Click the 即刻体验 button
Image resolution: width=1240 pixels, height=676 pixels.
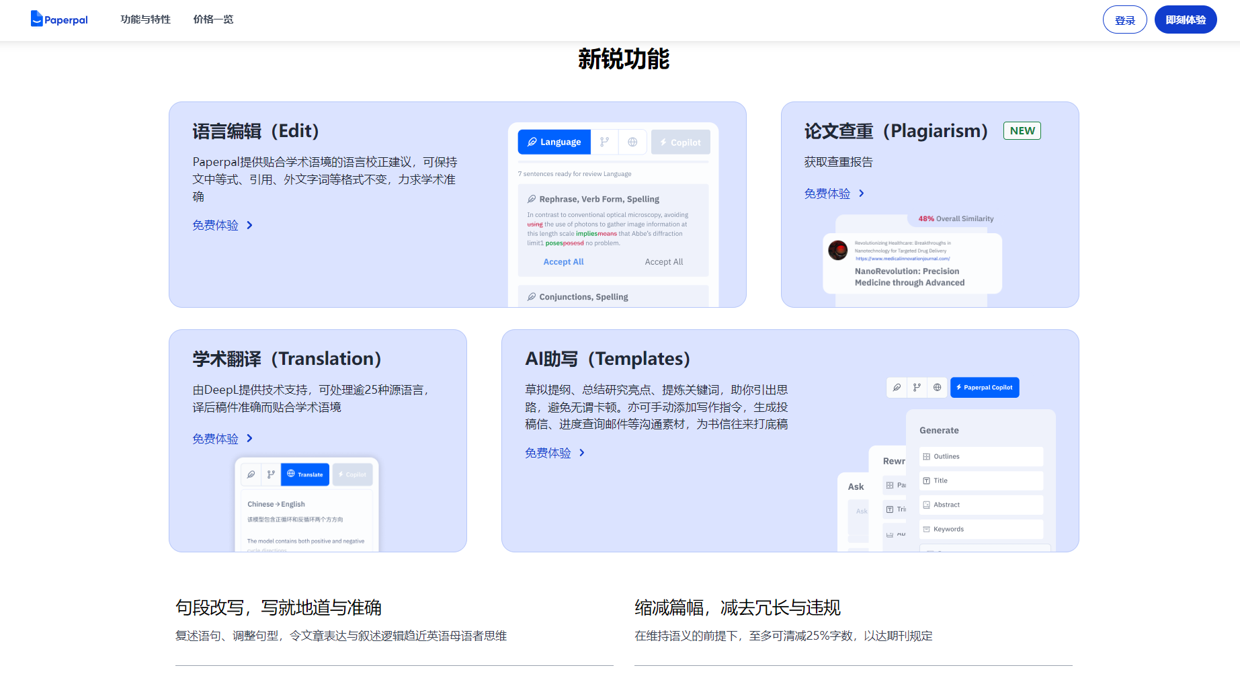[1186, 19]
